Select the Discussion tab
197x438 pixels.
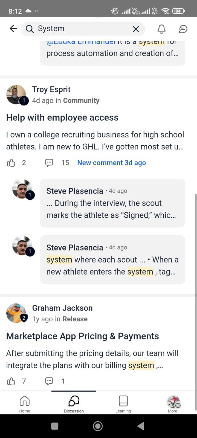click(74, 404)
